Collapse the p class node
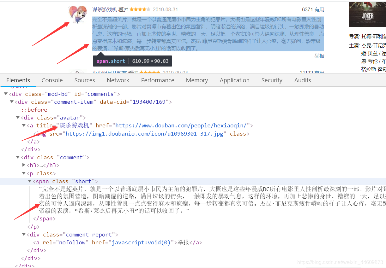Viewport: 386px width, 268px height. click(24, 173)
